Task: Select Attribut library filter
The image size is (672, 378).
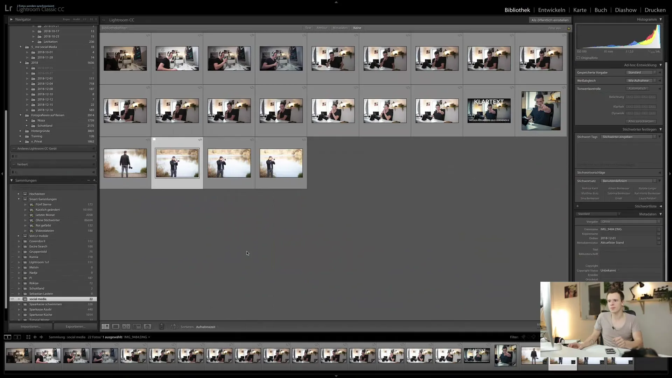Action: [x=322, y=28]
